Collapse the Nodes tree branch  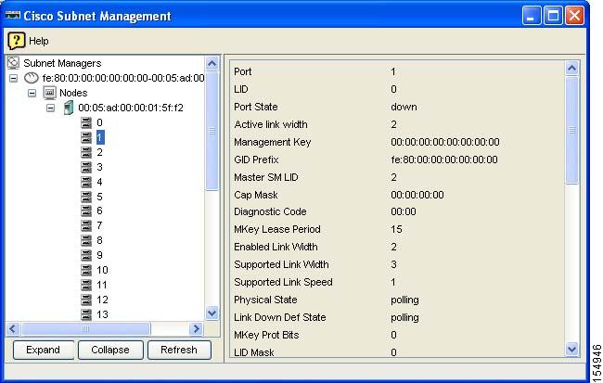point(32,93)
